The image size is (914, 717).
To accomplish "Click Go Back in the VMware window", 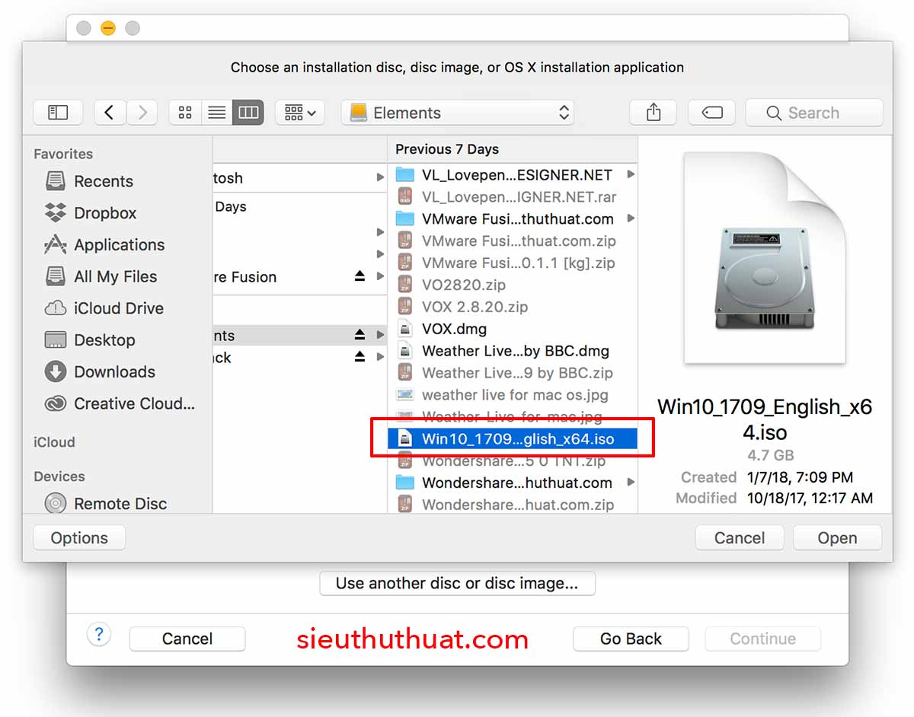I will [631, 639].
